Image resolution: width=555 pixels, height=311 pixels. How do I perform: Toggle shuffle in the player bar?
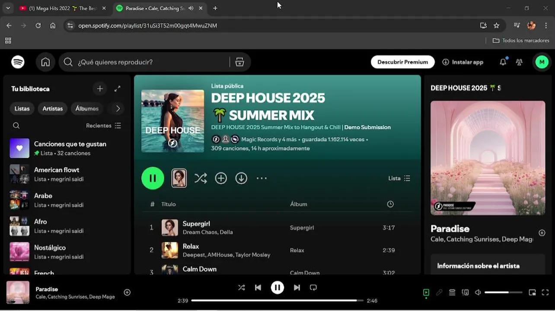click(241, 288)
